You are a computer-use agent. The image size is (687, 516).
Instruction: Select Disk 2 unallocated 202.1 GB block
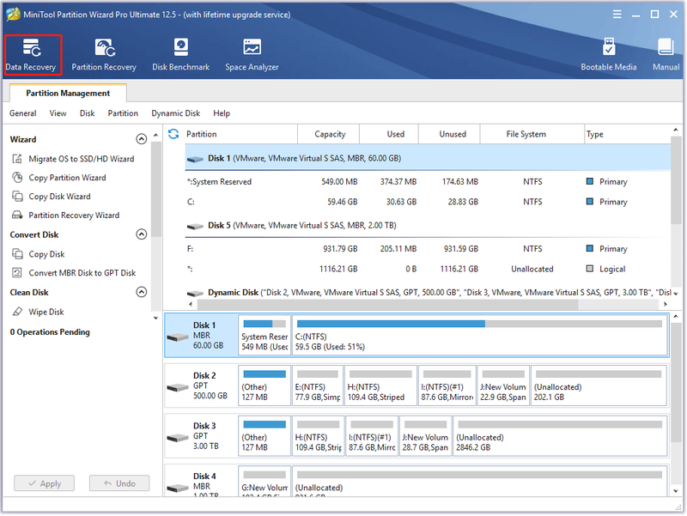click(x=599, y=385)
